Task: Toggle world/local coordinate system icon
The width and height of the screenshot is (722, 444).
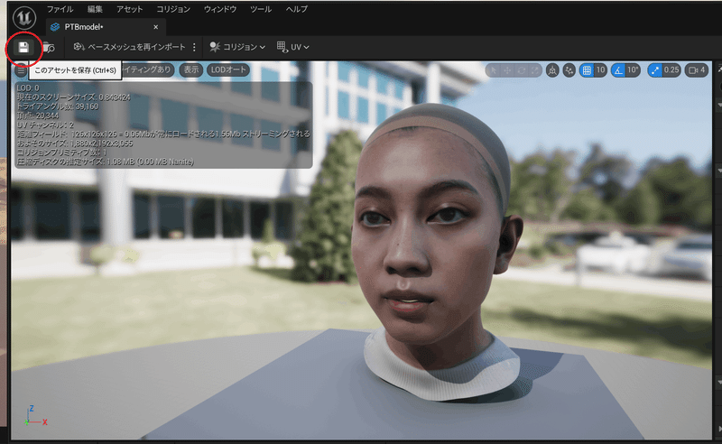Action: click(x=552, y=70)
